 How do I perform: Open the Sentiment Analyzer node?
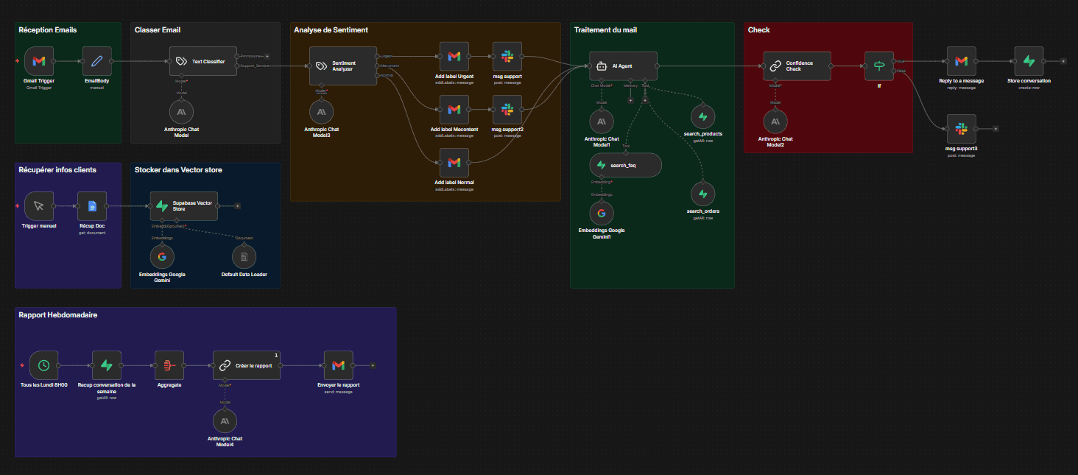pos(343,66)
